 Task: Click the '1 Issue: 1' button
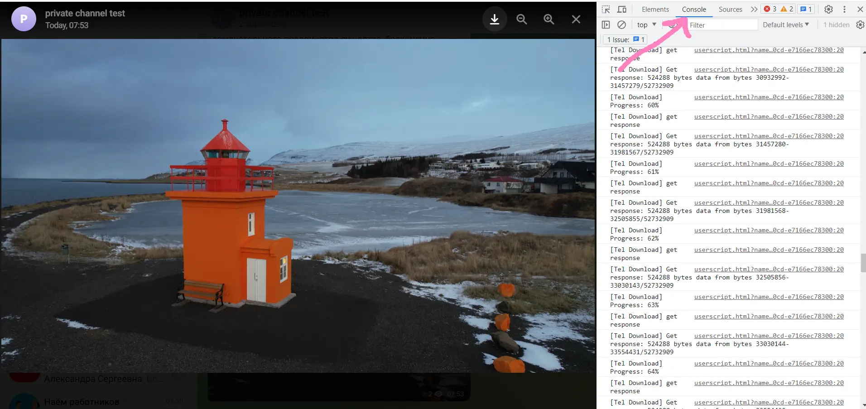point(625,39)
